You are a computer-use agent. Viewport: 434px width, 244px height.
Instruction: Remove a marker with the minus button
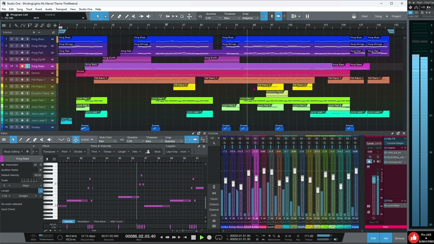39,32
